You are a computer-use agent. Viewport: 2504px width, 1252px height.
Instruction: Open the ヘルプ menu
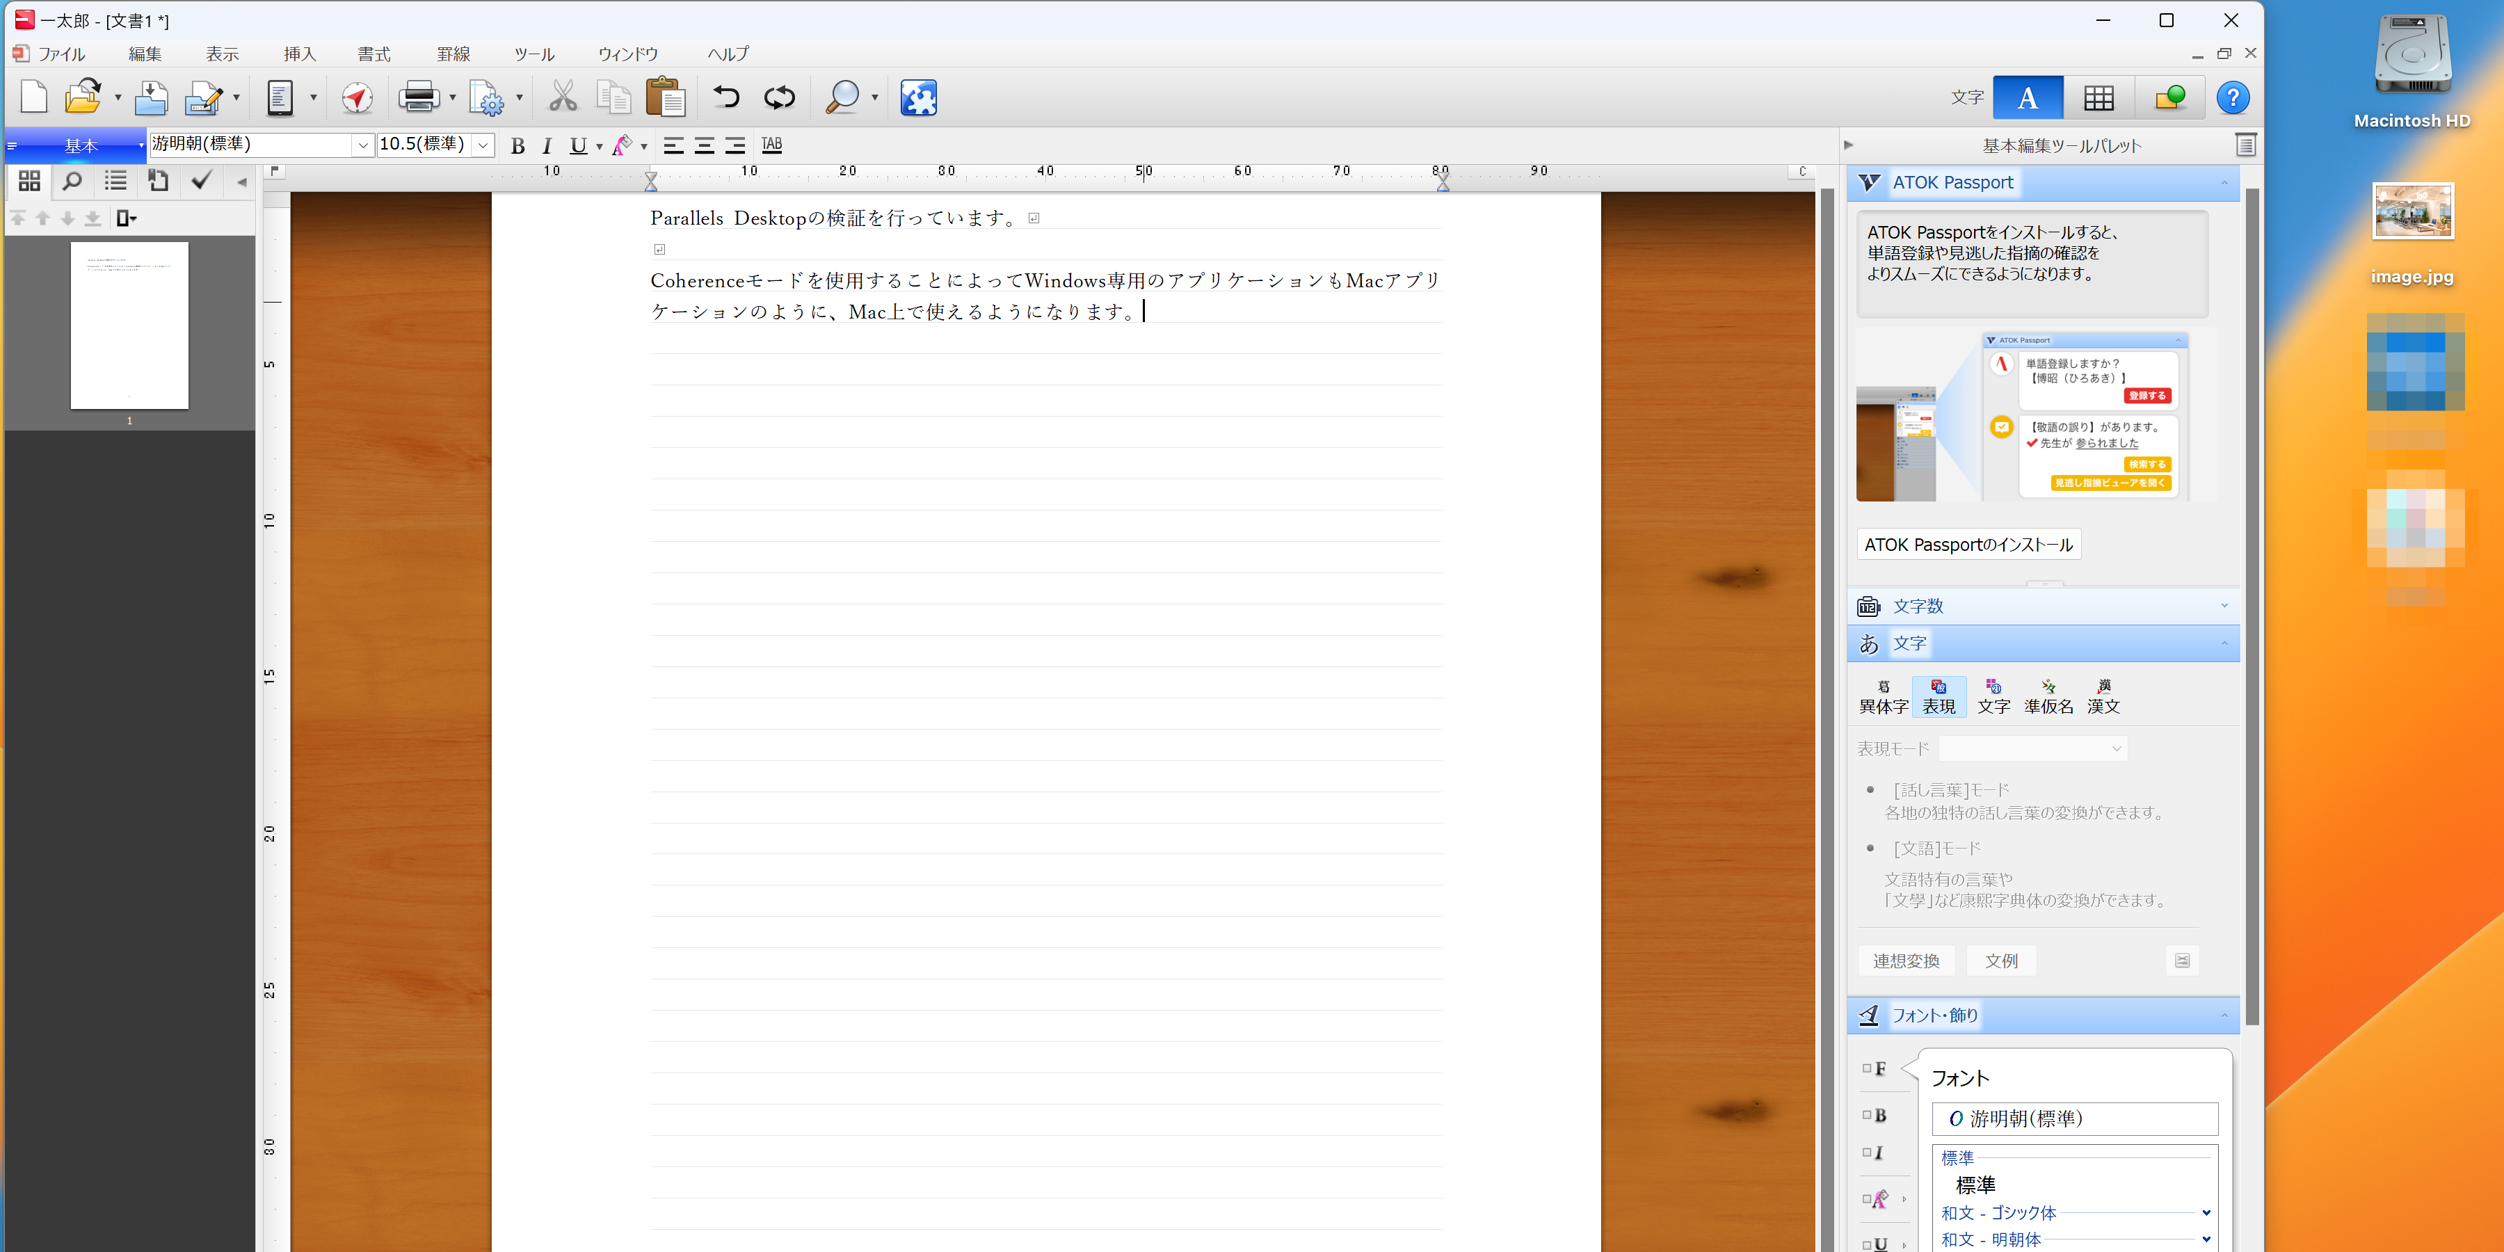(x=728, y=54)
